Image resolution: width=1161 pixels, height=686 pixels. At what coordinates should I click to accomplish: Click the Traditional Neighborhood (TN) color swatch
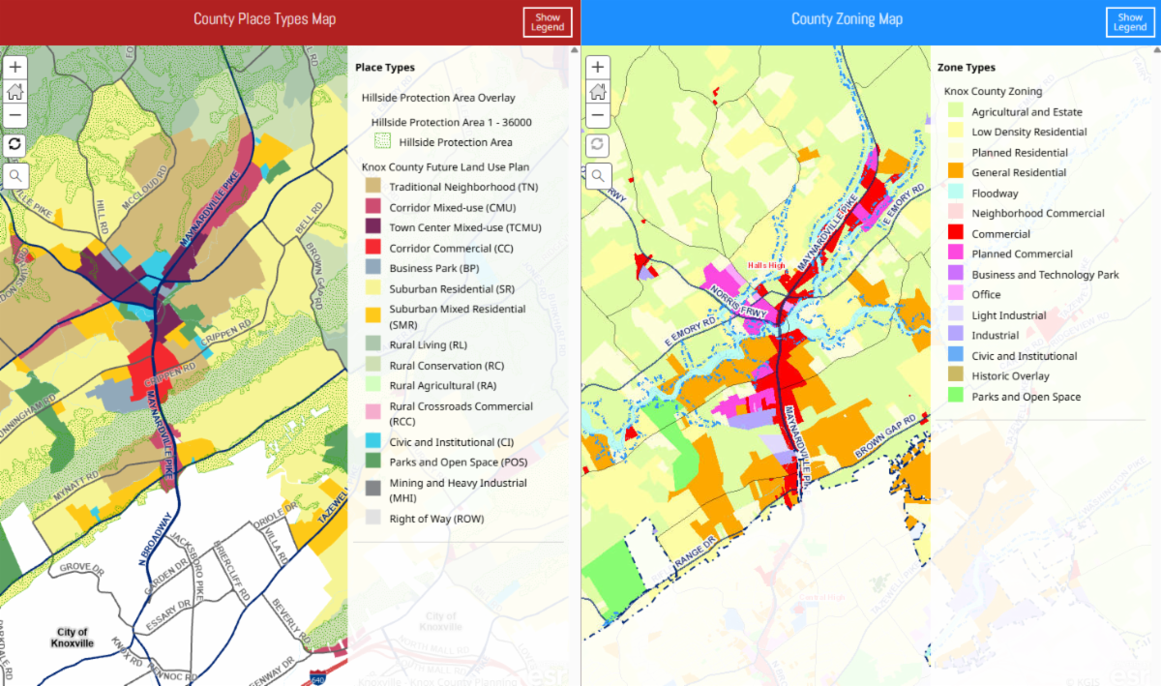372,186
